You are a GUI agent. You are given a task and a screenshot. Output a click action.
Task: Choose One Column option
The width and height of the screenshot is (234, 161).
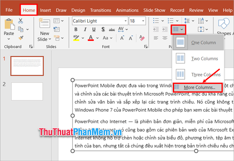198,42
